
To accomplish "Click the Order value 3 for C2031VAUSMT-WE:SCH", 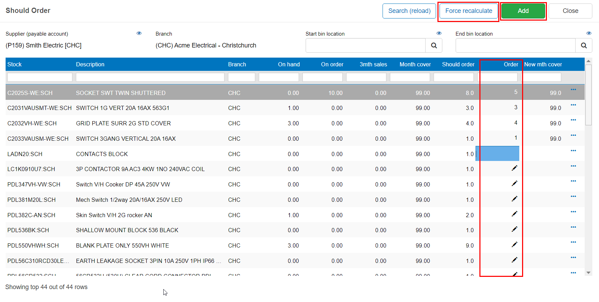I will point(516,107).
